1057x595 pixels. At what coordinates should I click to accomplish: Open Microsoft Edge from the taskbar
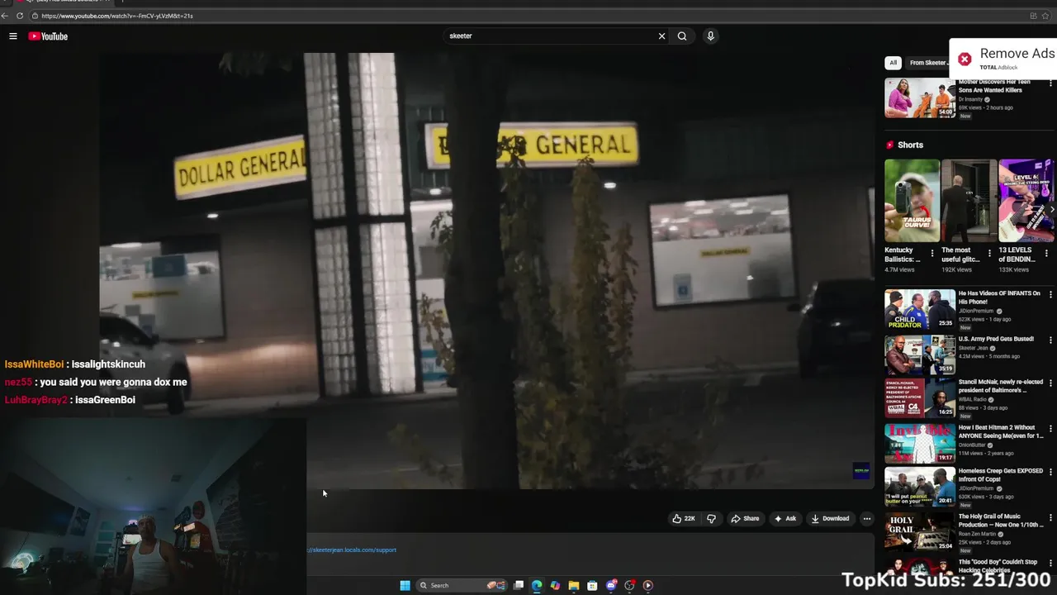(537, 585)
